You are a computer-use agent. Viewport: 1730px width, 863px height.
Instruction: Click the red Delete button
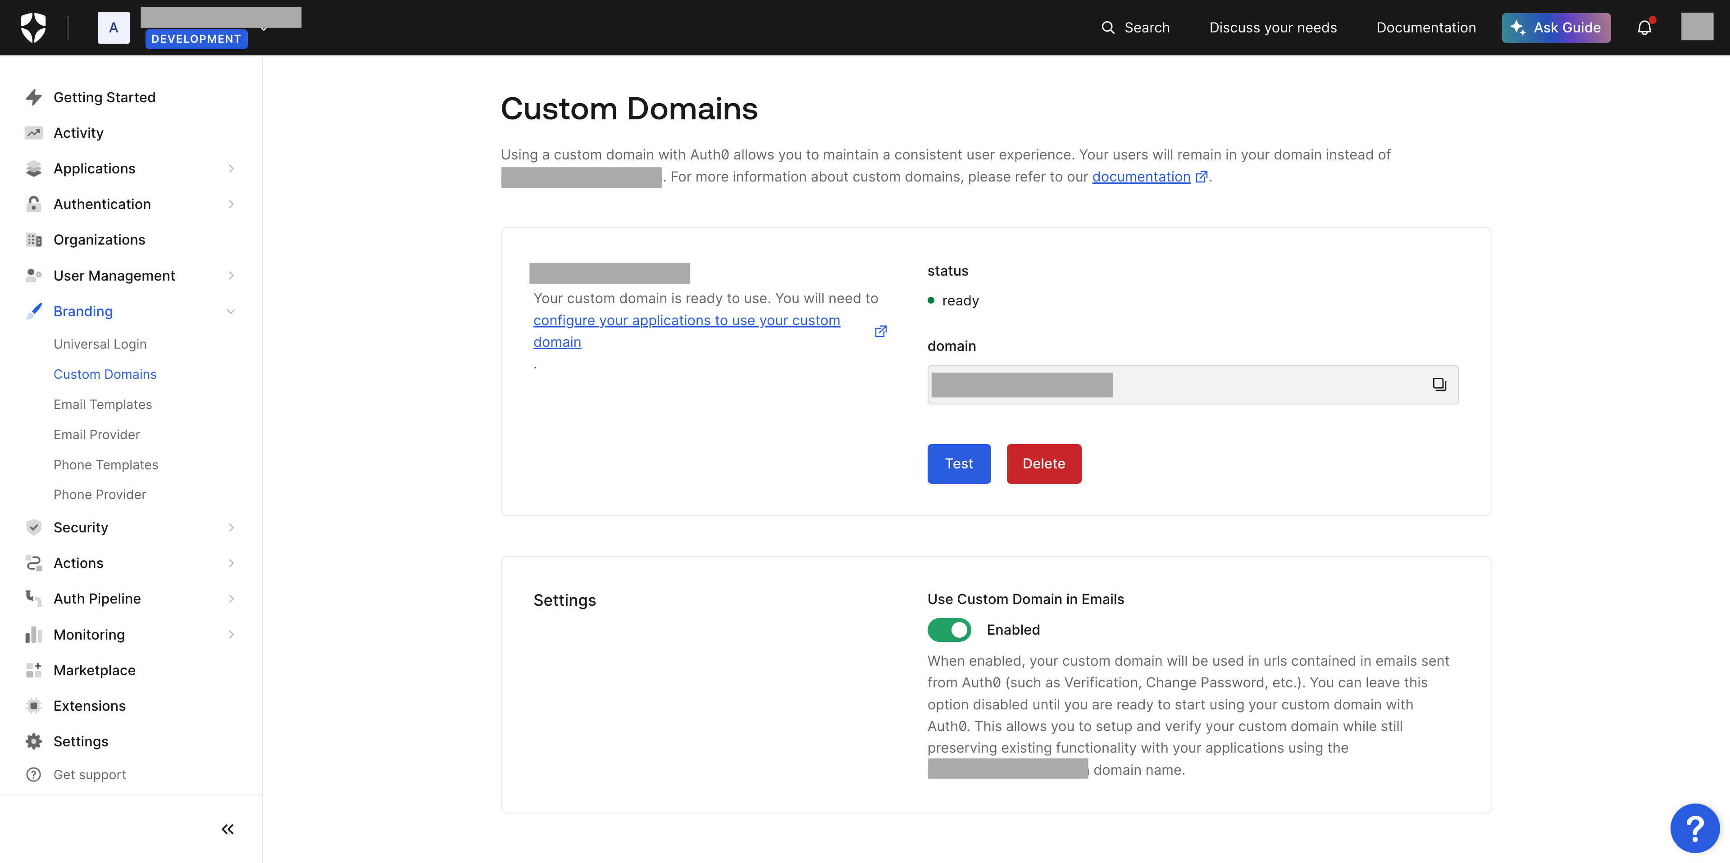click(x=1044, y=463)
